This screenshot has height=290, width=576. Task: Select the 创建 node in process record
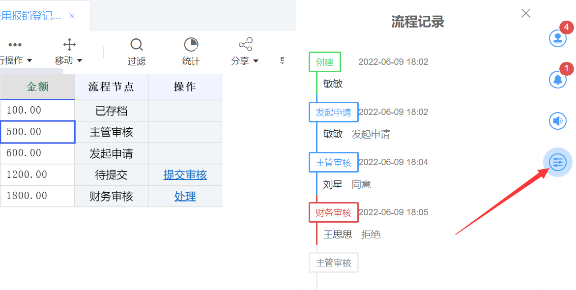click(x=324, y=62)
